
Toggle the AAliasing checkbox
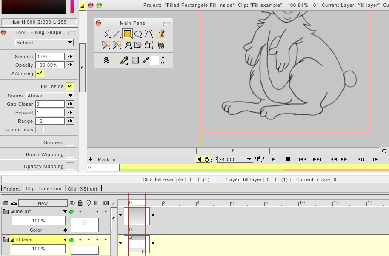tap(40, 73)
